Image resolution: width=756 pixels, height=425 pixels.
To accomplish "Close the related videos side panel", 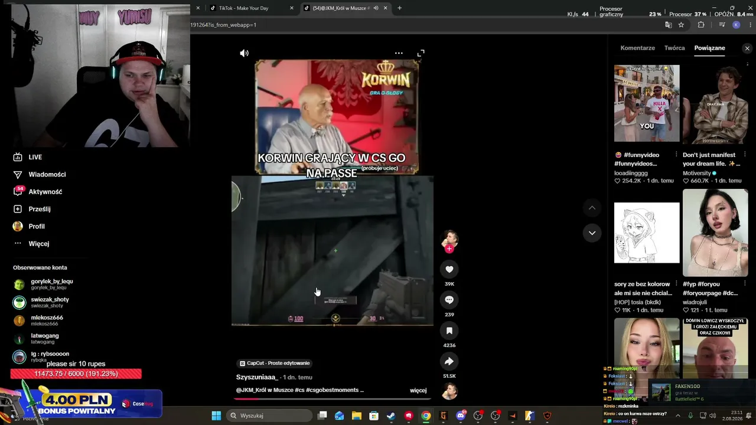I will click(x=747, y=48).
